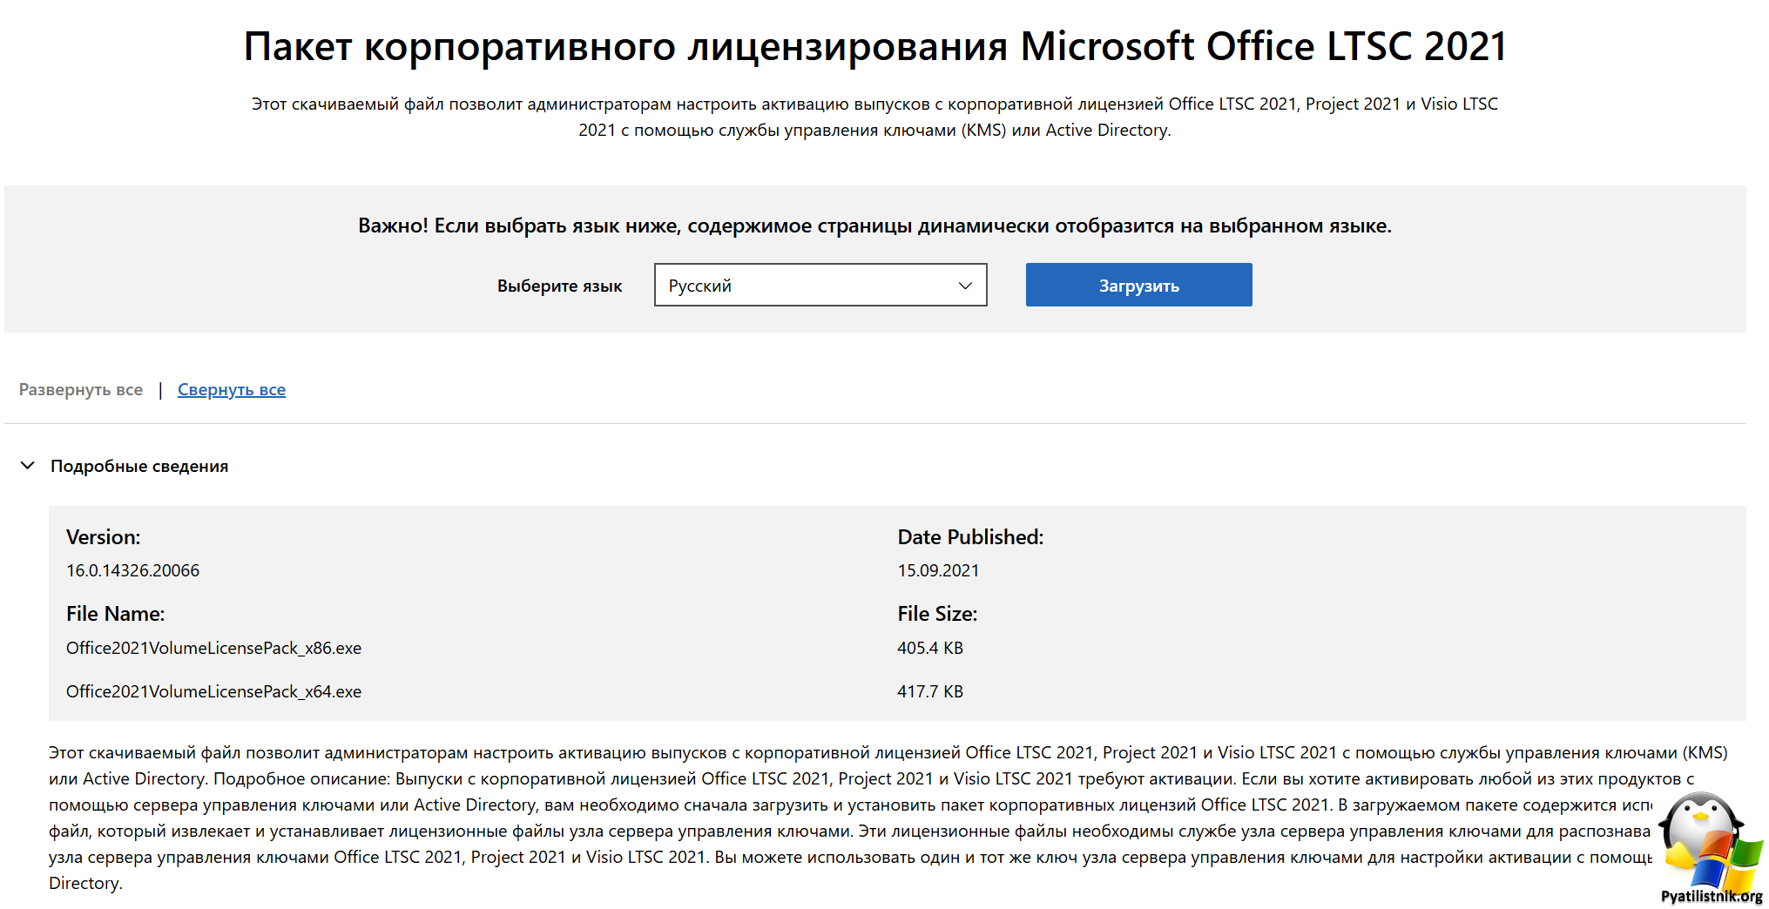Image resolution: width=1769 pixels, height=909 pixels.
Task: Open the Русский language dropdown
Action: point(820,285)
